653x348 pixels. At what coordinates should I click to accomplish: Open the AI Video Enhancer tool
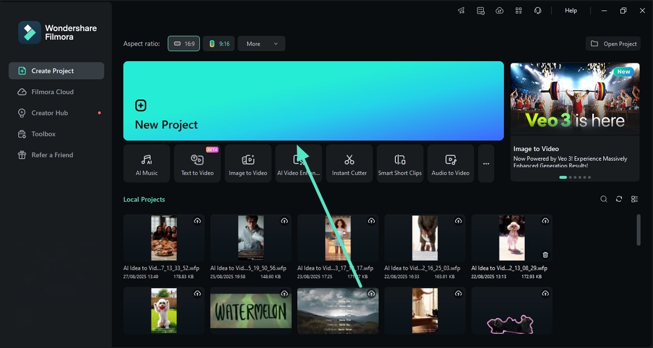(x=298, y=163)
